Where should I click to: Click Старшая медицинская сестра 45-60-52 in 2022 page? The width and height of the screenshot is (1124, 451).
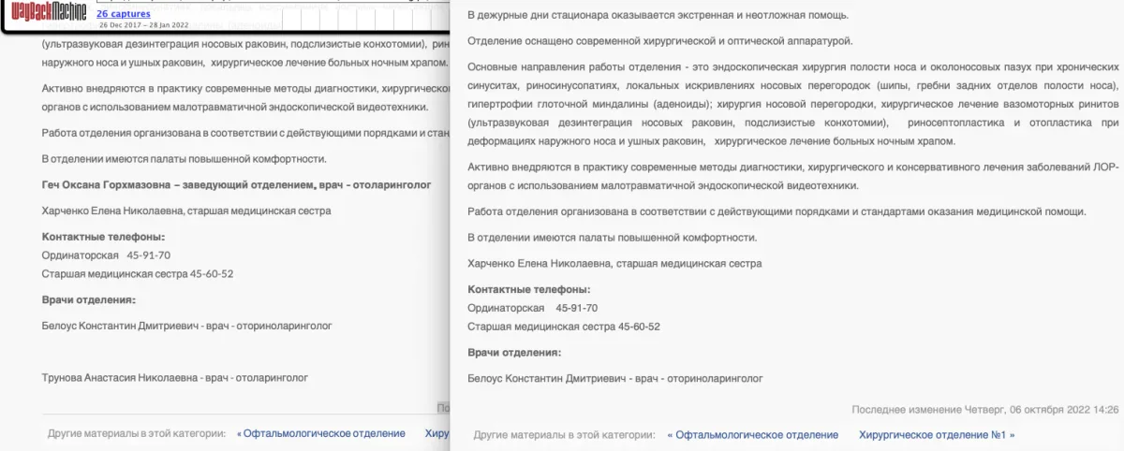coord(564,327)
